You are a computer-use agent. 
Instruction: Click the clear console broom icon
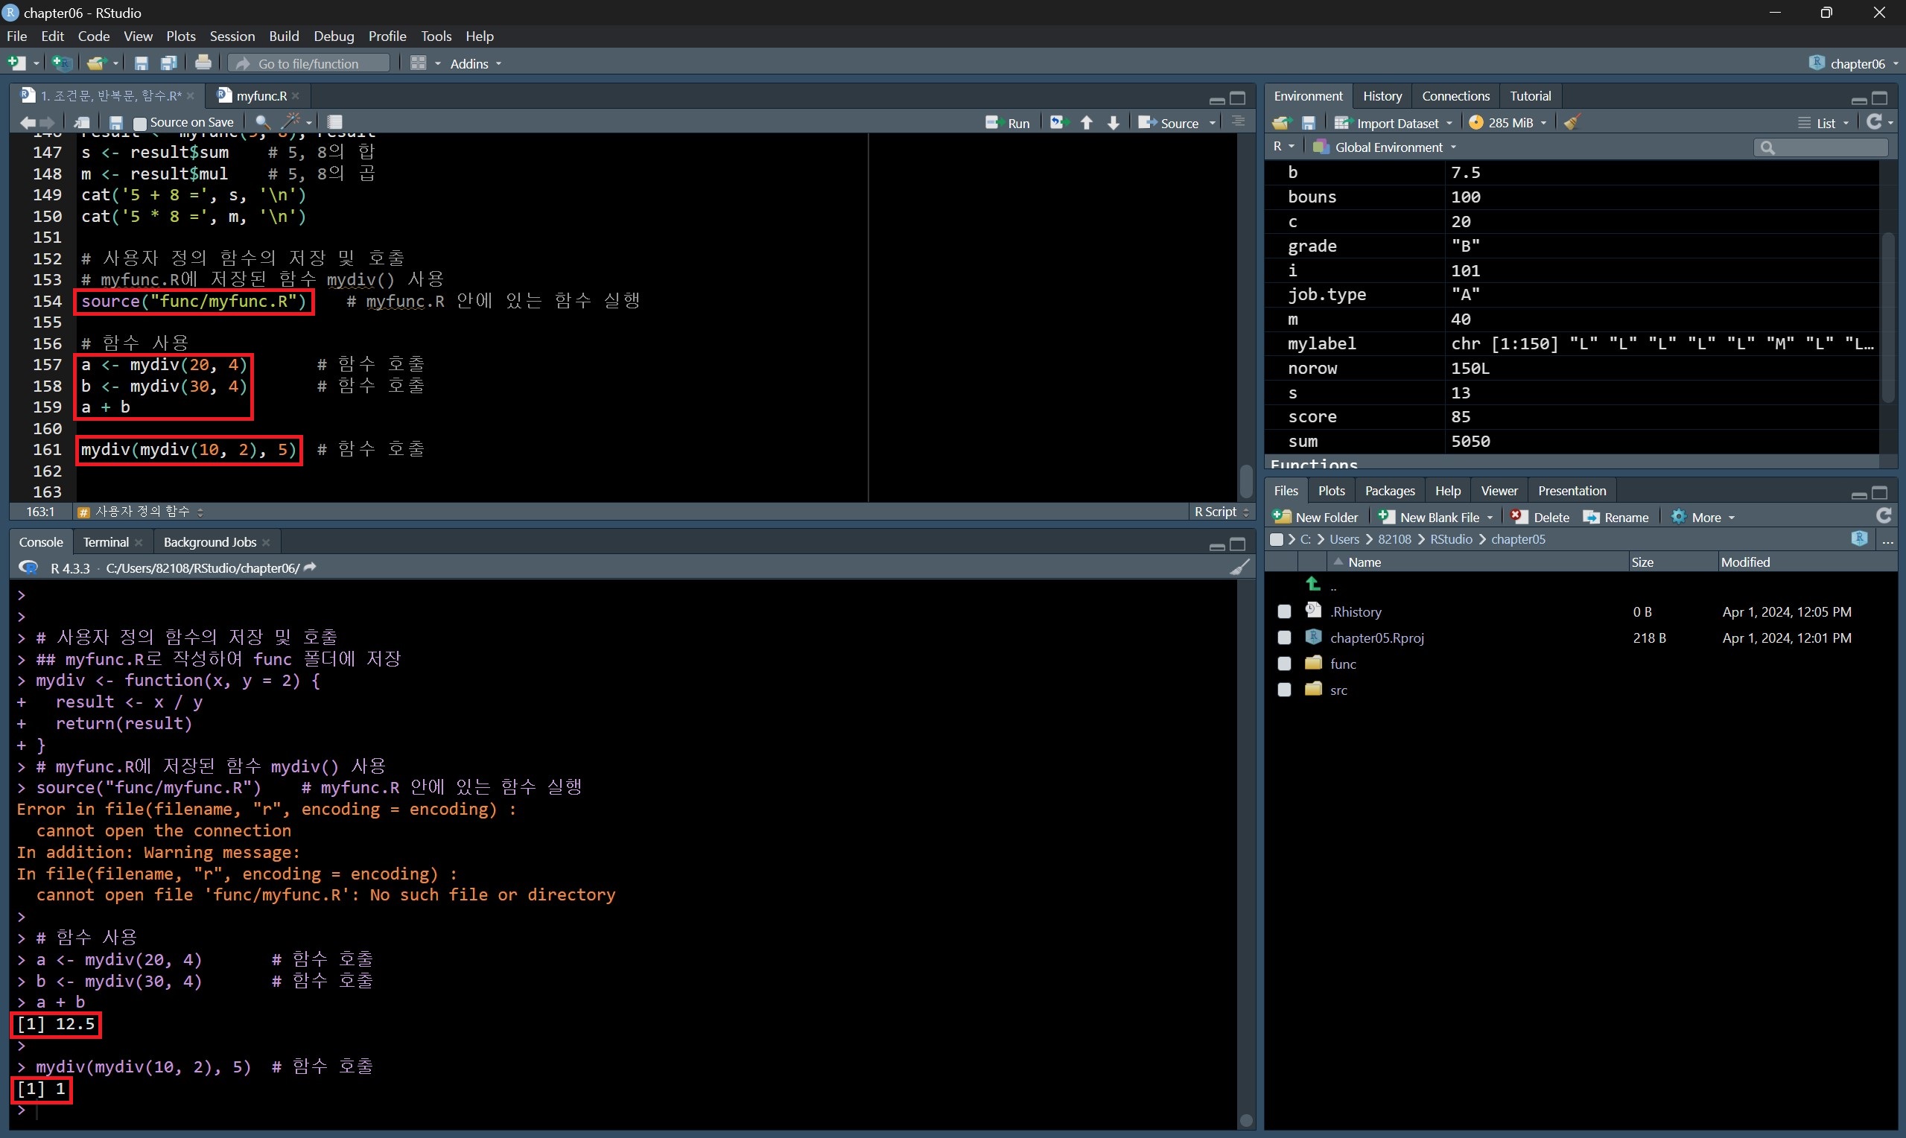tap(1239, 568)
